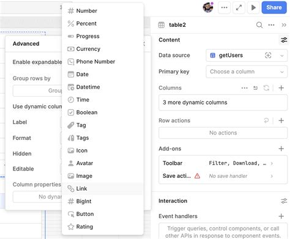Add an event handler with plus
This screenshot has width=290, height=239.
[281, 216]
